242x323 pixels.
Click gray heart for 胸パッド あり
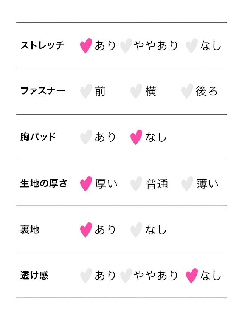tap(86, 137)
